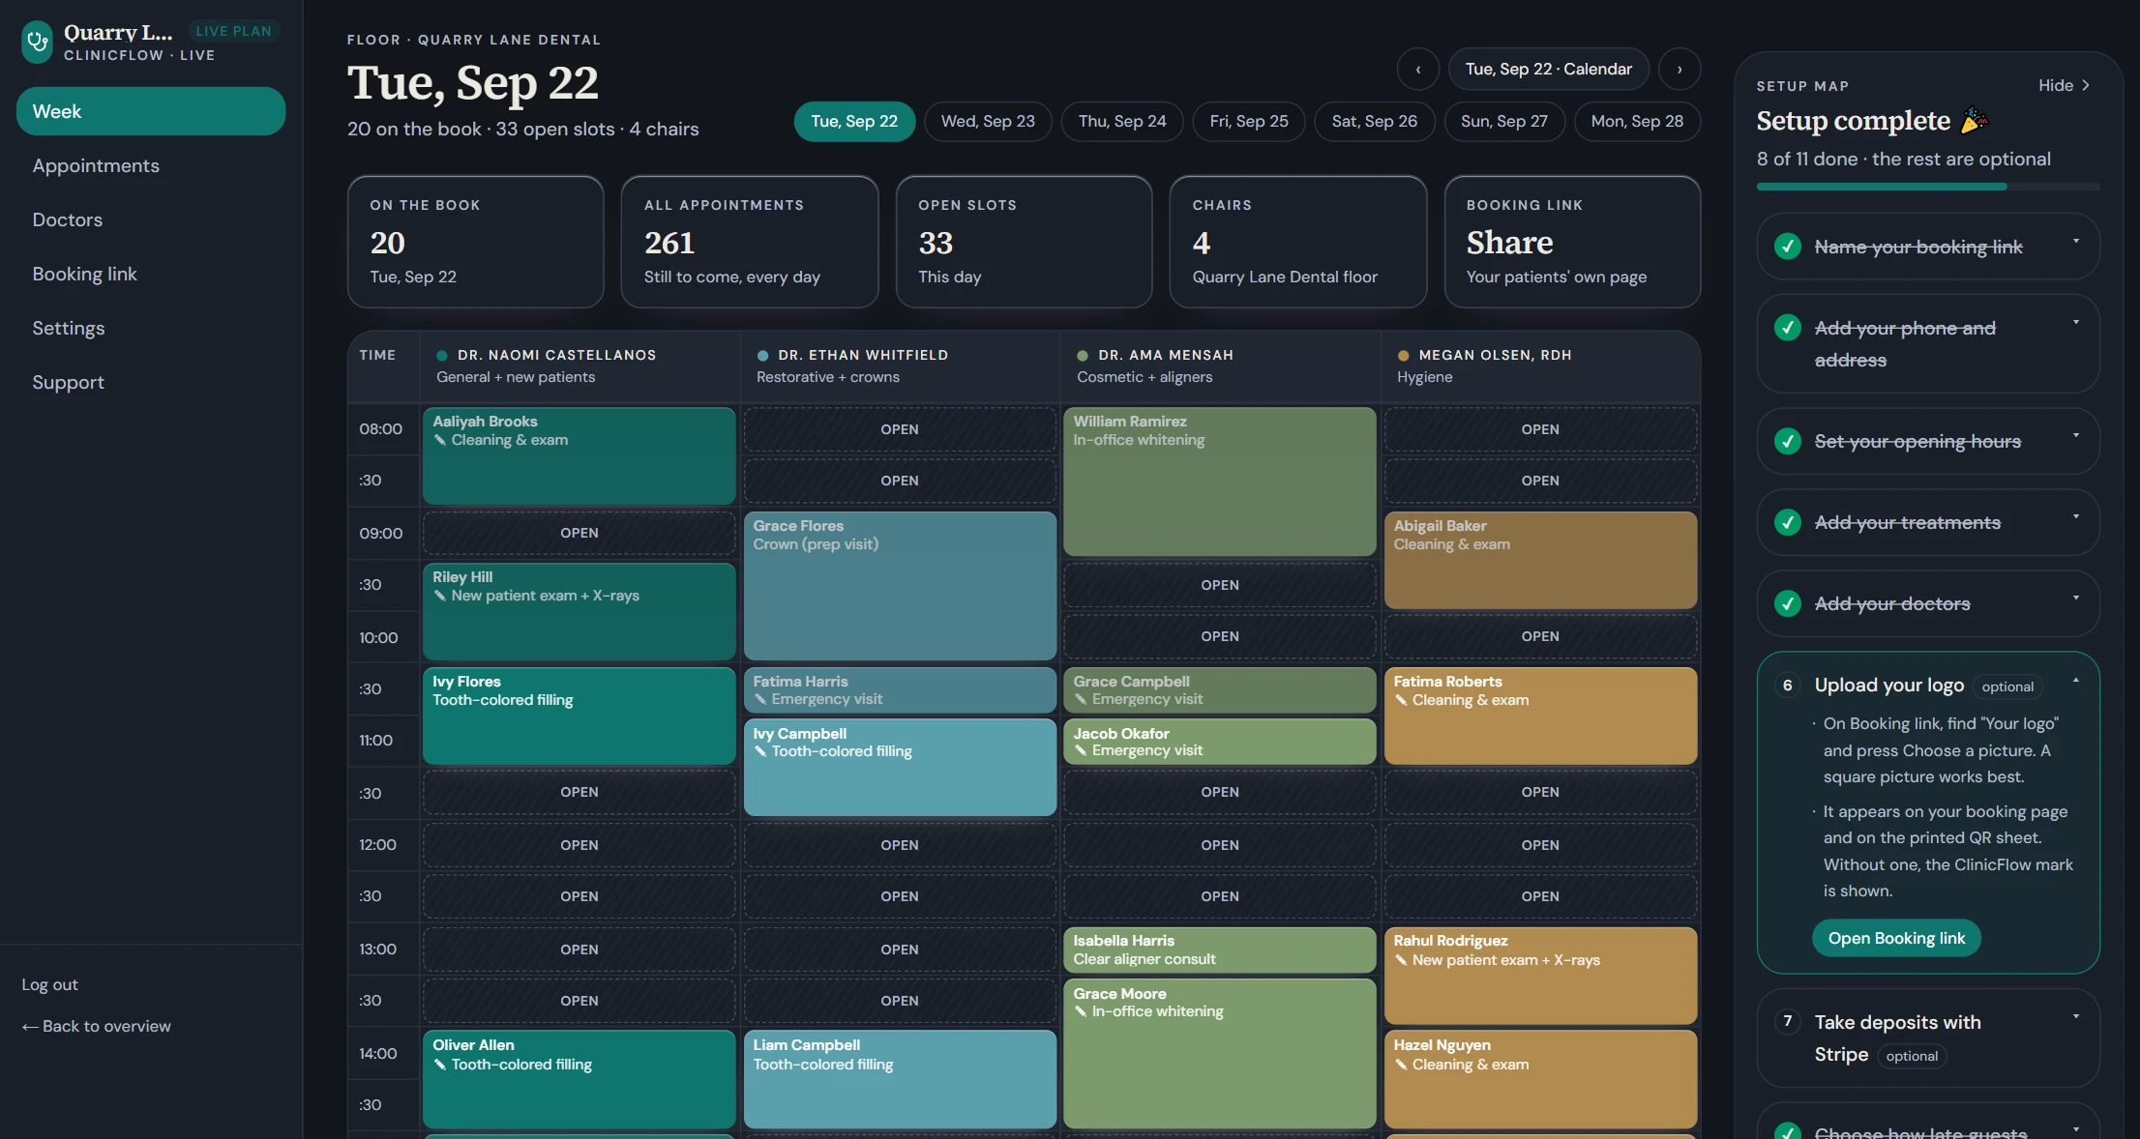Open Abigail Baker cleaning appointment
Image resolution: width=2140 pixels, height=1139 pixels.
[1540, 561]
